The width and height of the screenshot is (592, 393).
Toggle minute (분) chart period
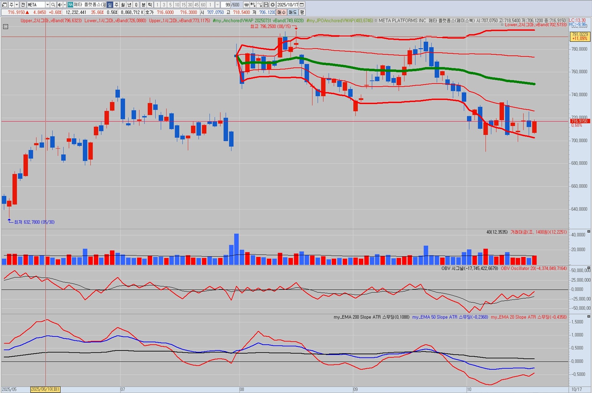pyautogui.click(x=143, y=5)
